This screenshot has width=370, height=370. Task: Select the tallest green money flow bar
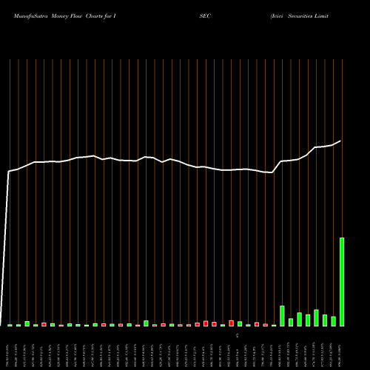pyautogui.click(x=342, y=282)
